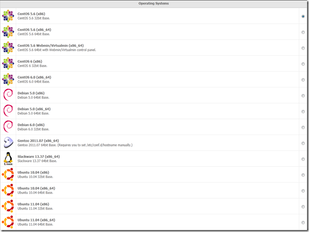Click the title CentOS 5.6 (x86_64)
Image resolution: width=309 pixels, height=232 pixels.
34,30
